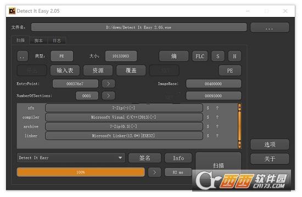Select the sfx 7-Zip result entry

point(124,108)
